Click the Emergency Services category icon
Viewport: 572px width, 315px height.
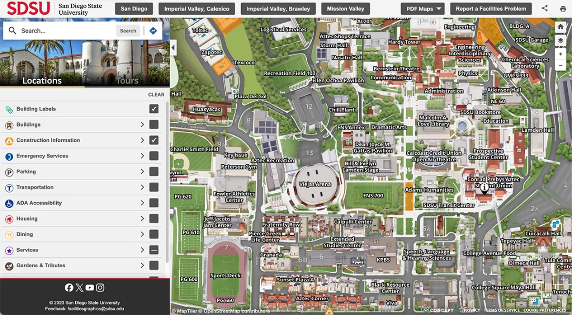point(9,156)
